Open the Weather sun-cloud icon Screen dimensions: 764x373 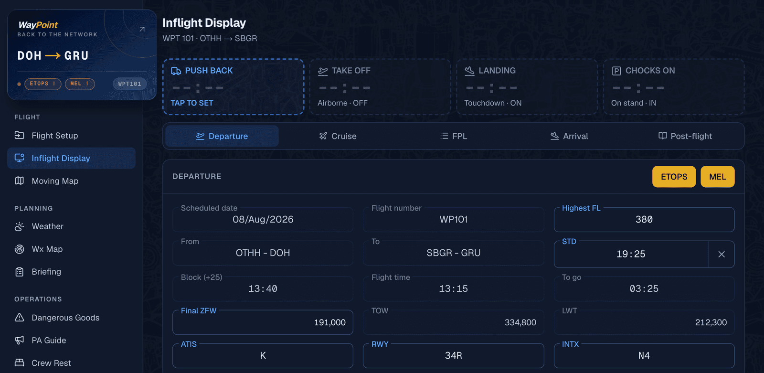click(x=19, y=226)
